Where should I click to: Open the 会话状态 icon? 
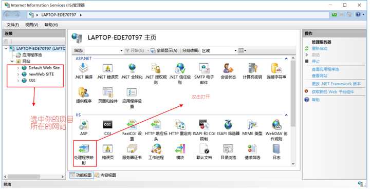pyautogui.click(x=228, y=68)
